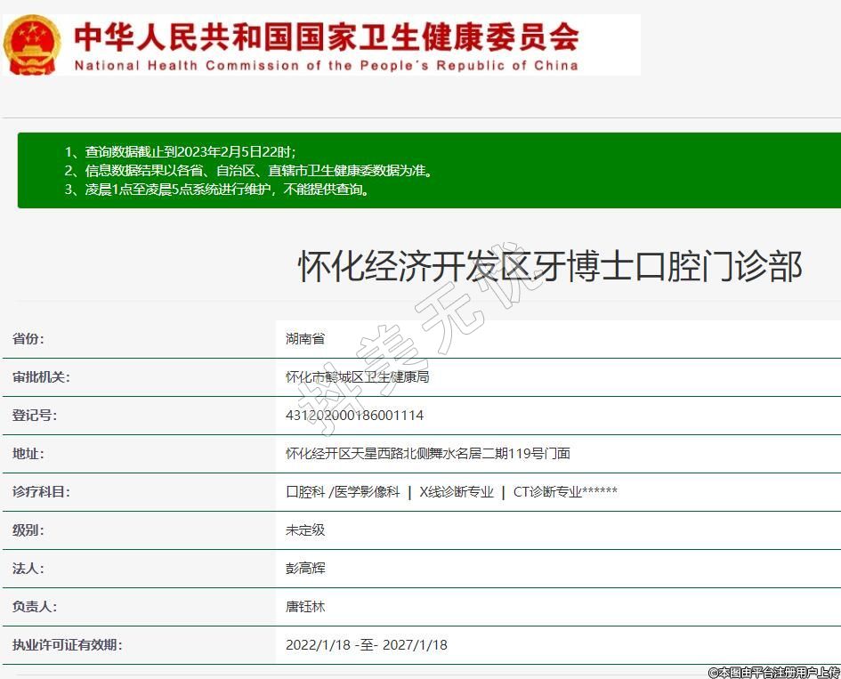Click the national emblem logo
The width and height of the screenshot is (841, 679).
click(33, 44)
